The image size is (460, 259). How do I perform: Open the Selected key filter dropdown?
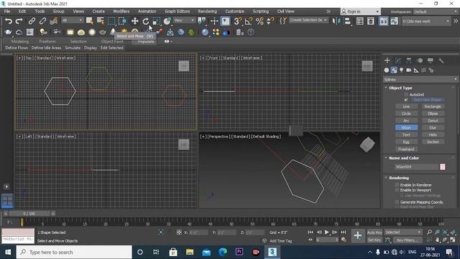click(x=403, y=232)
